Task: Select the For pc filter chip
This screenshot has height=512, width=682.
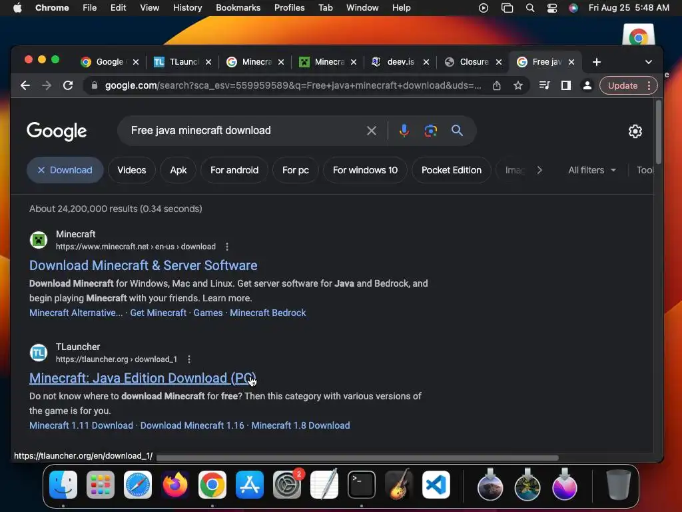Action: pyautogui.click(x=296, y=170)
